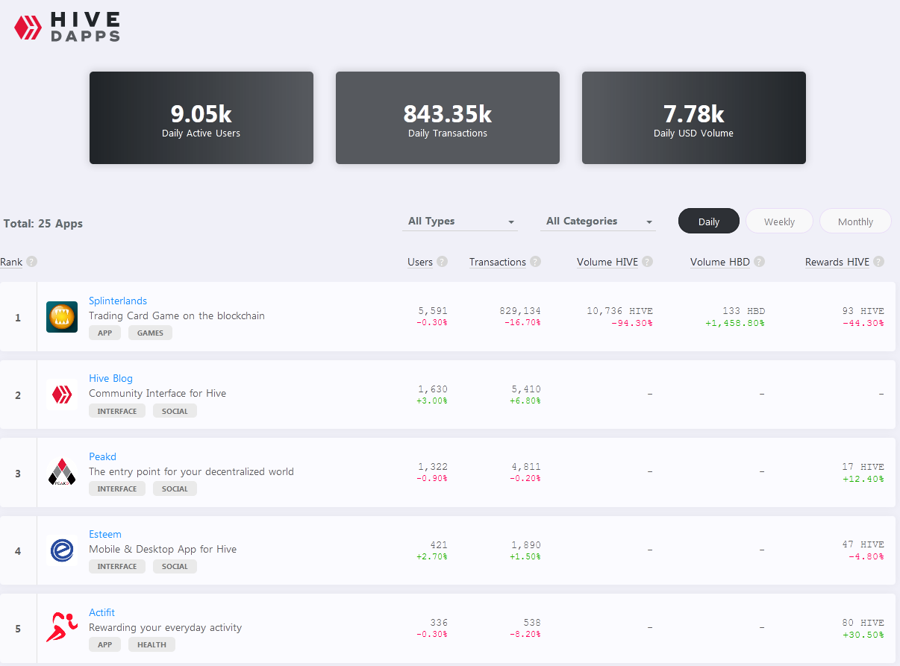Click the APP tag on Splinterlands
The image size is (900, 666).
point(105,333)
